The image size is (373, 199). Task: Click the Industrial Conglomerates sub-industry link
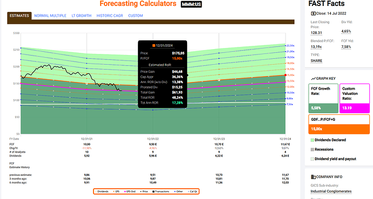click(x=331, y=191)
